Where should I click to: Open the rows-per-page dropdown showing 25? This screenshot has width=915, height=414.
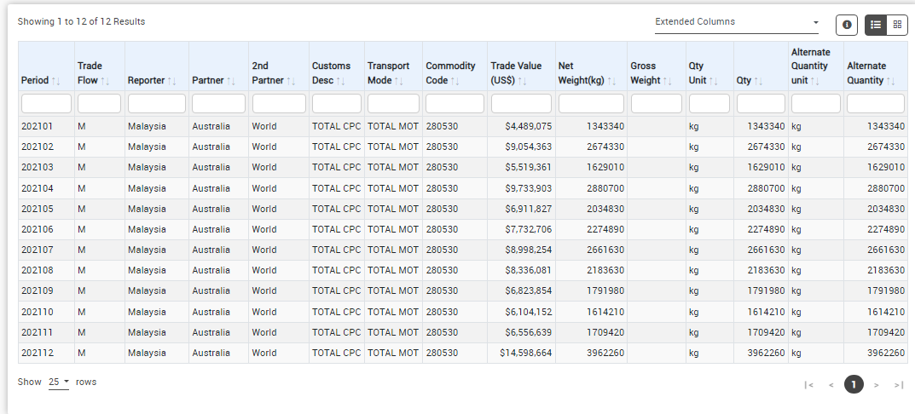(59, 382)
